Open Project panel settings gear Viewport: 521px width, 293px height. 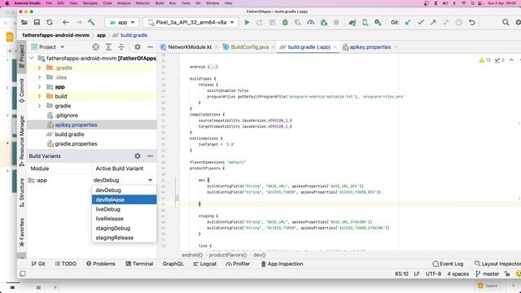(x=138, y=47)
